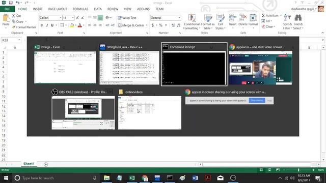This screenshot has height=183, width=326.
Task: Apply Percent Style
Action: pos(160,25)
